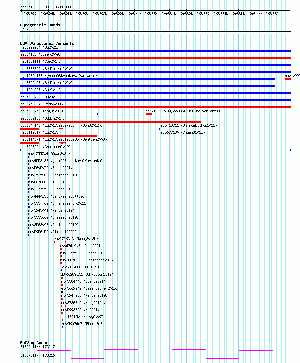Select nsv3947936 (Wenger2019) variant label
This screenshot has height=363, width=300.
(x=84, y=295)
